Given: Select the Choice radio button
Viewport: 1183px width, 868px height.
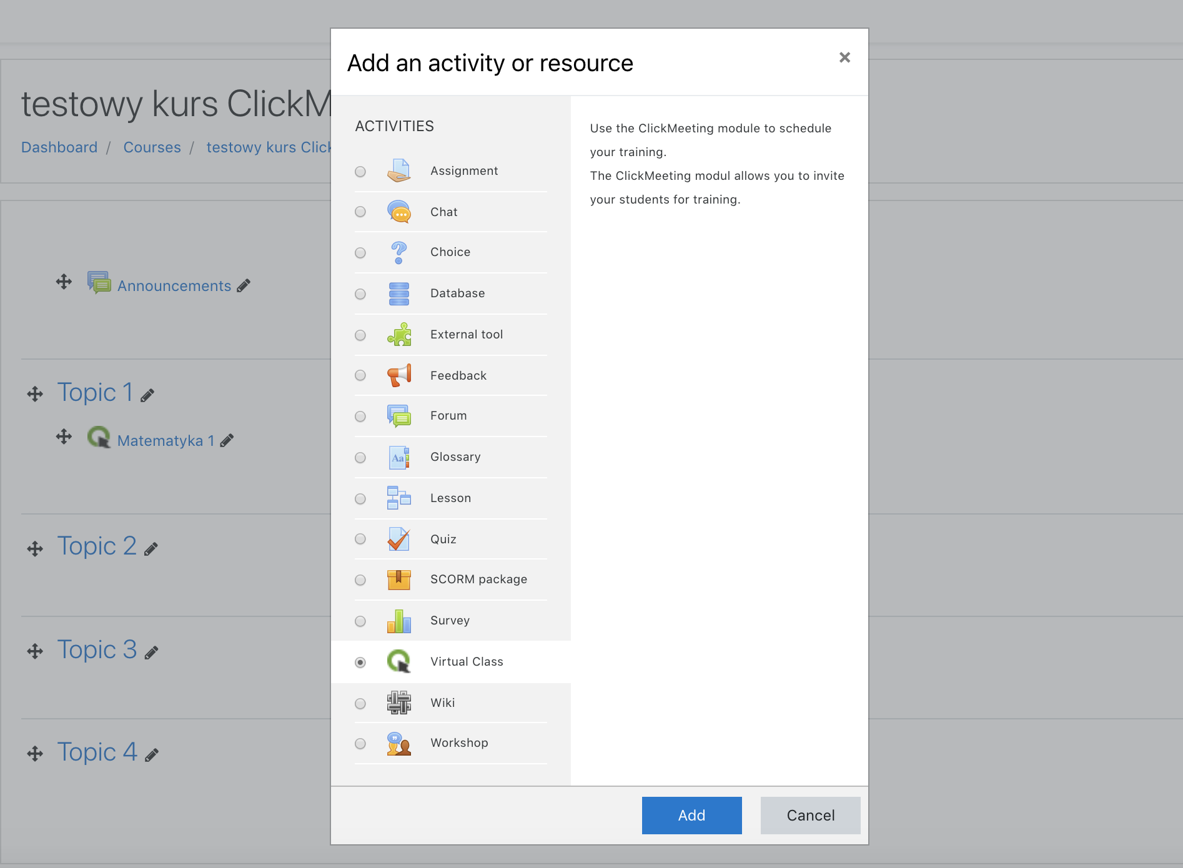Looking at the screenshot, I should coord(360,253).
